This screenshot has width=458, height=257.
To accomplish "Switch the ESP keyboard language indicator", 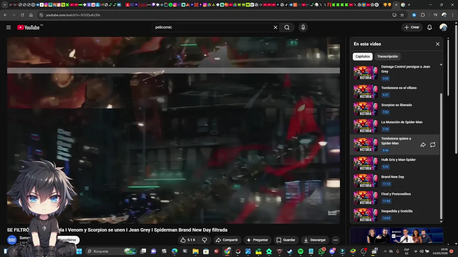I will (x=407, y=251).
